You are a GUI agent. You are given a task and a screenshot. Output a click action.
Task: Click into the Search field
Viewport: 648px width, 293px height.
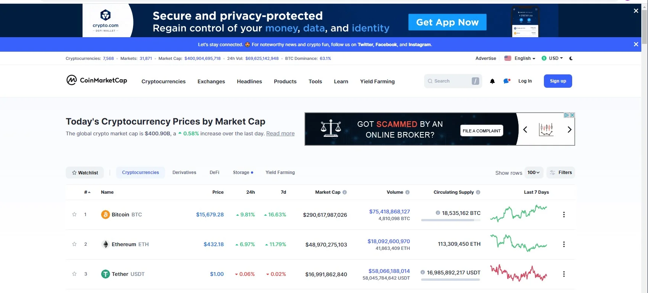[453, 81]
